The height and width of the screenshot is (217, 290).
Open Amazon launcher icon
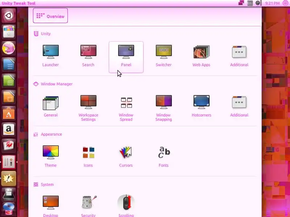pyautogui.click(x=8, y=129)
